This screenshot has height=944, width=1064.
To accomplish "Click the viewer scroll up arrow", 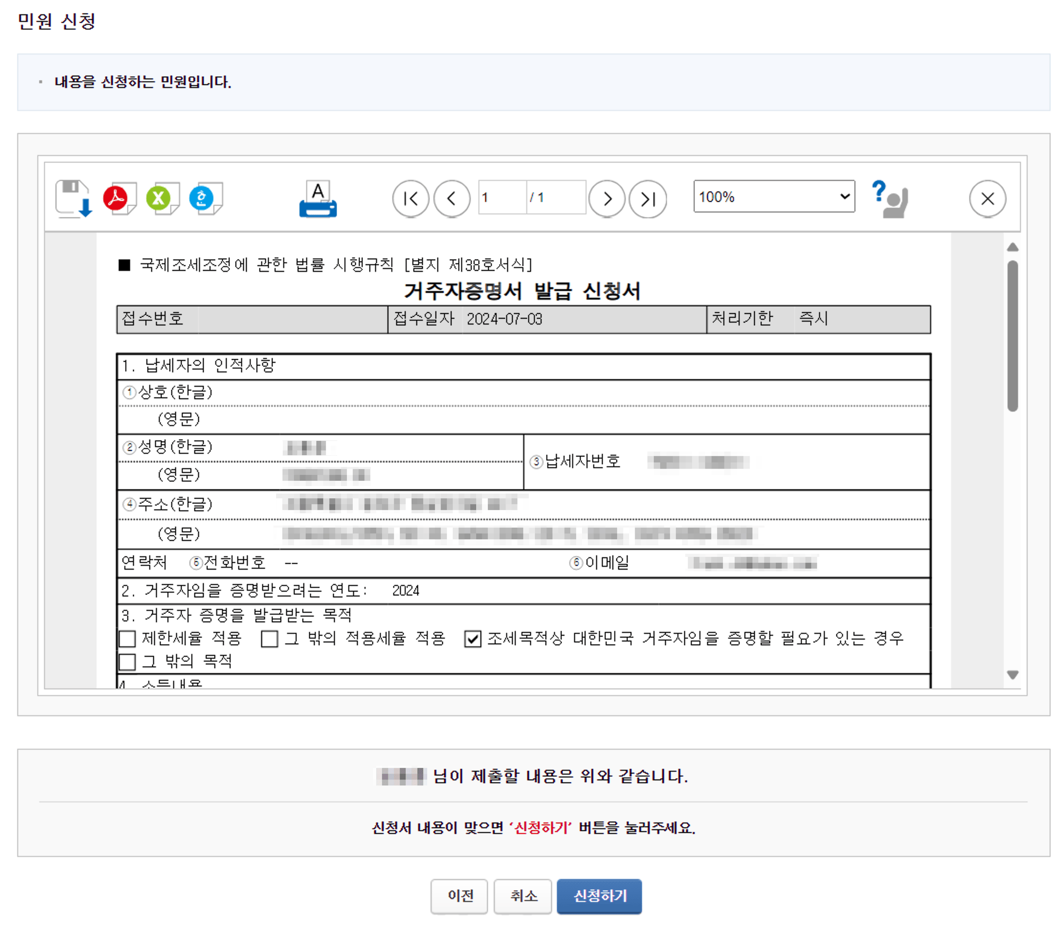I will pyautogui.click(x=1012, y=247).
